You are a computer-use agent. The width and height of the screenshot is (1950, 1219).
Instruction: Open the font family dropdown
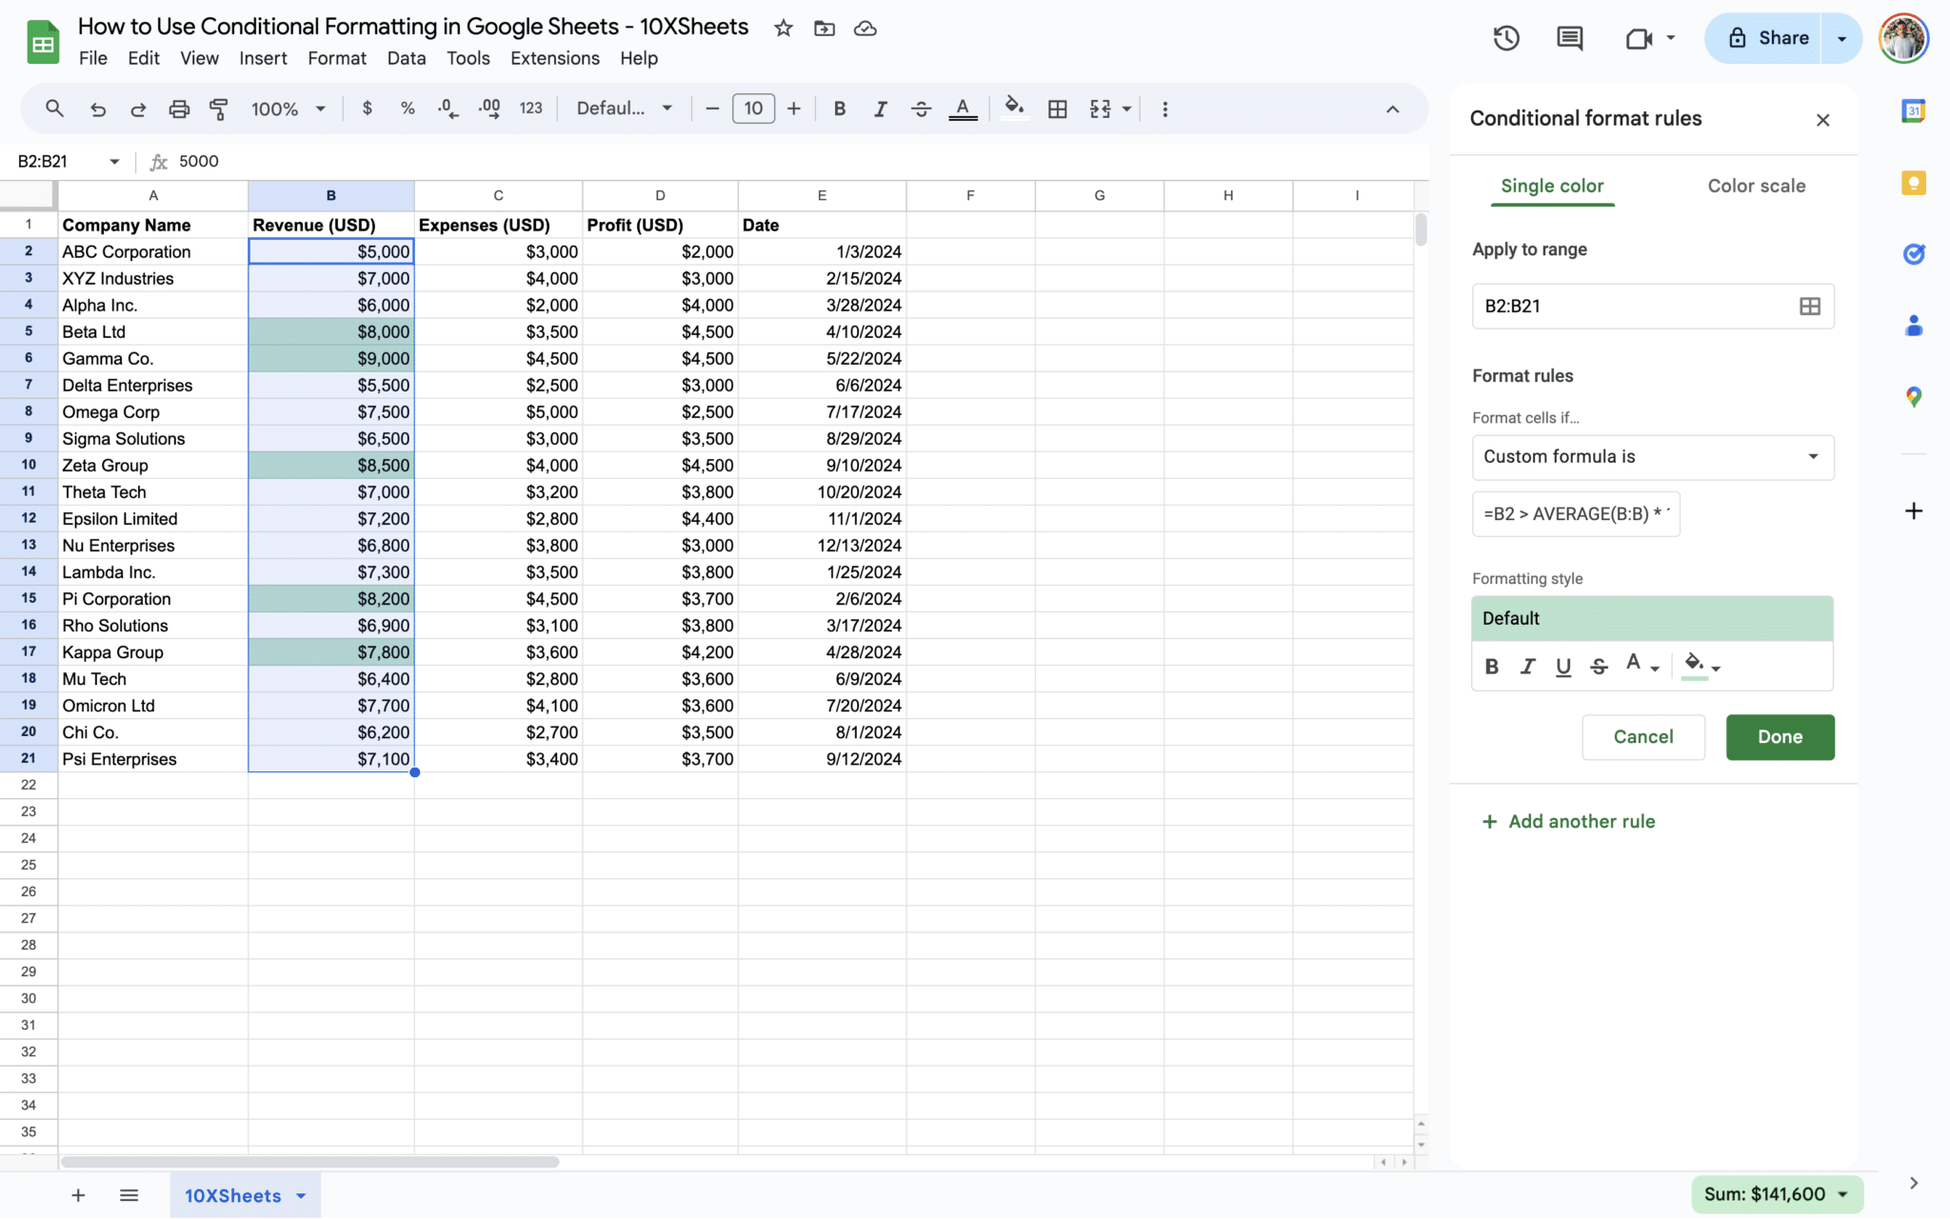click(x=625, y=109)
